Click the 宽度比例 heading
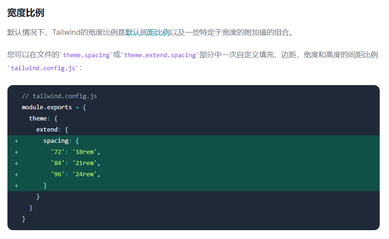 (26, 13)
